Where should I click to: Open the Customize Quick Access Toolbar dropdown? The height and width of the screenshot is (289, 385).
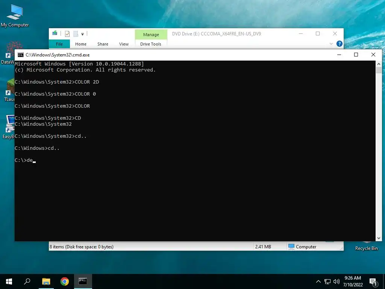[82, 34]
